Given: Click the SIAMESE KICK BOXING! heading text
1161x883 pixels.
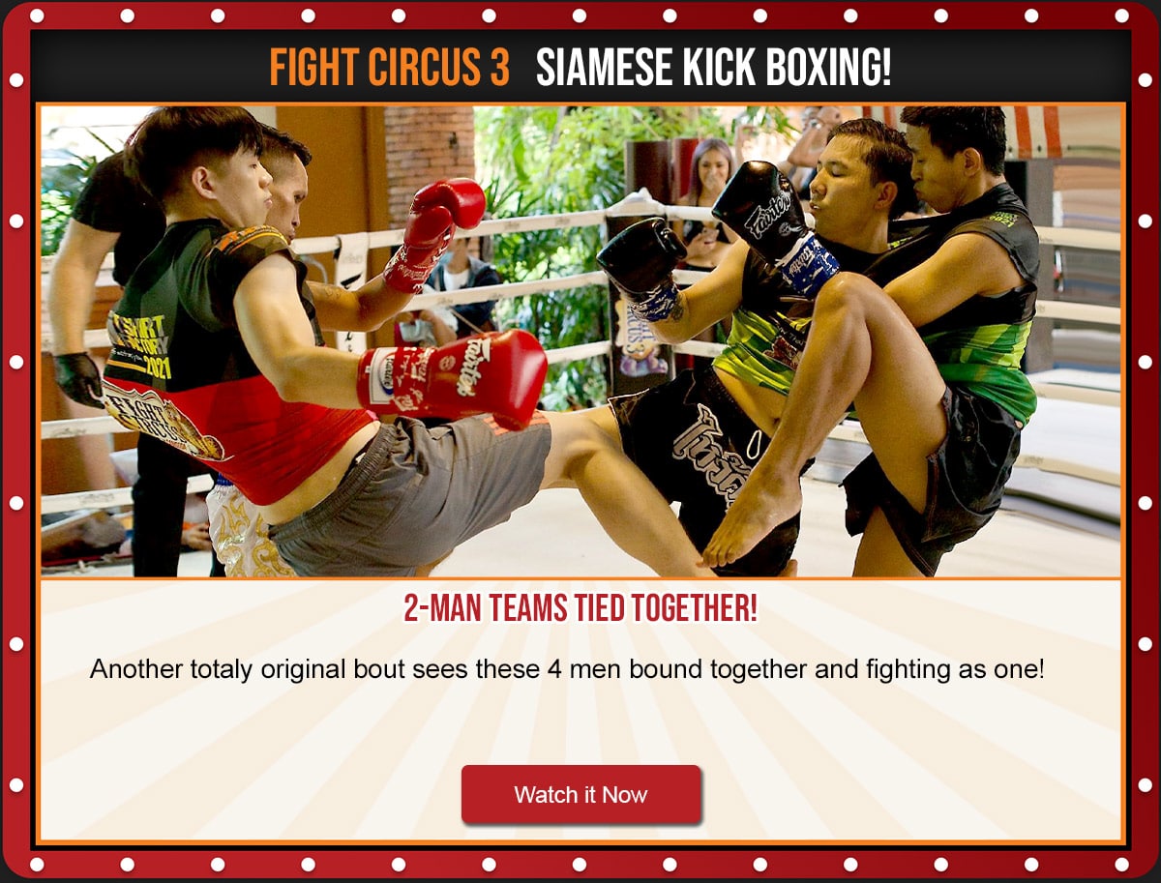Looking at the screenshot, I should click(713, 67).
